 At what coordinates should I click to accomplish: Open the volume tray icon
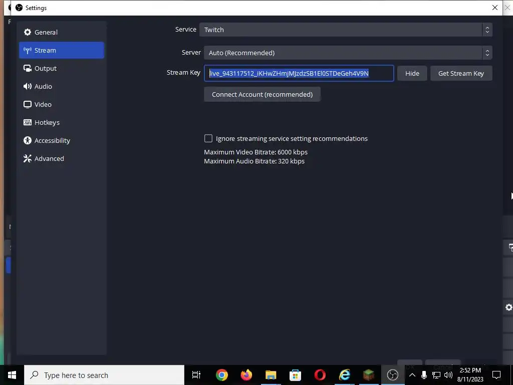click(x=448, y=375)
